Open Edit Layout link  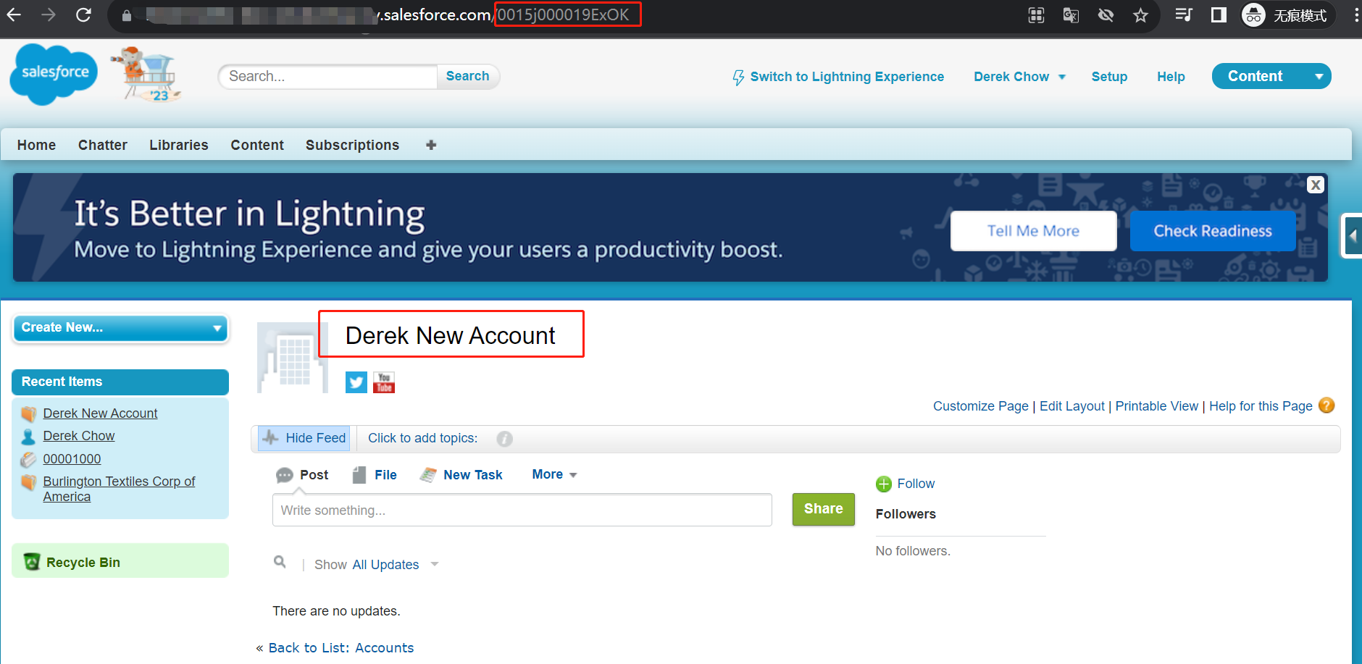[1072, 406]
